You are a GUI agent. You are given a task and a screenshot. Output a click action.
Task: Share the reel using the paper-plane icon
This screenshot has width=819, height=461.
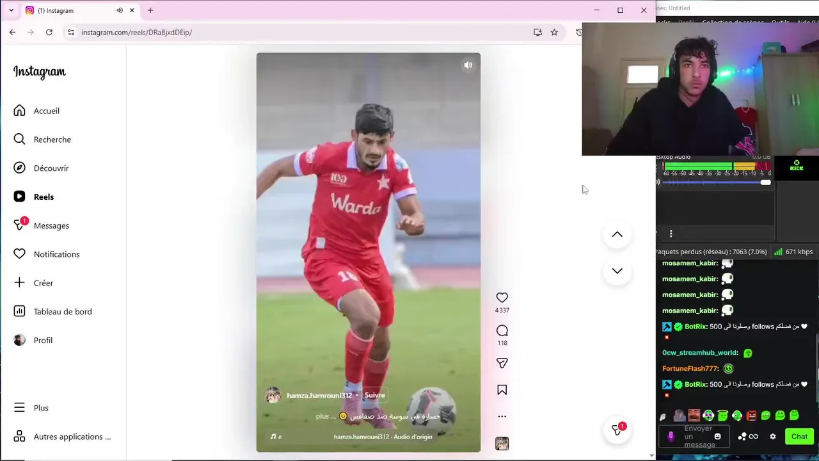502,363
